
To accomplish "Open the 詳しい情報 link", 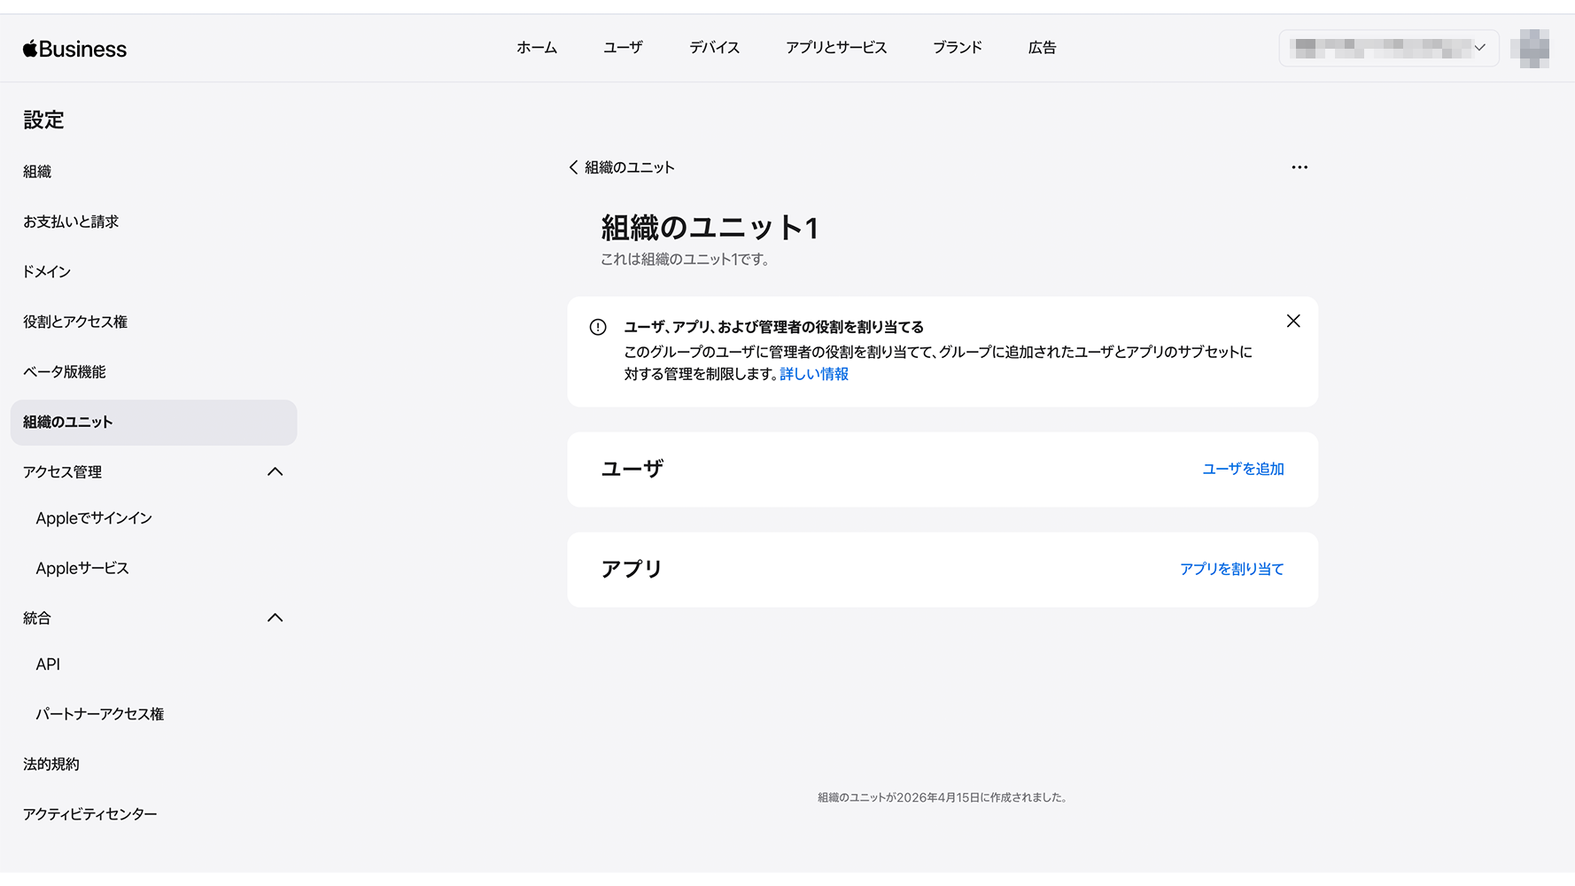I will click(813, 375).
